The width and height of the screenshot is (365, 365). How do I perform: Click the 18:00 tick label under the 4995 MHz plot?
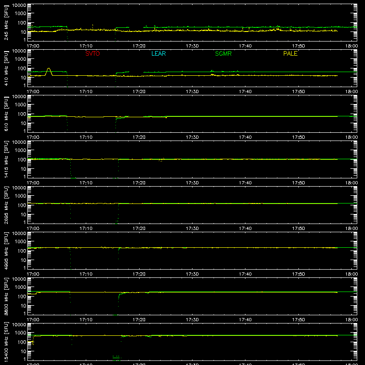[351, 274]
